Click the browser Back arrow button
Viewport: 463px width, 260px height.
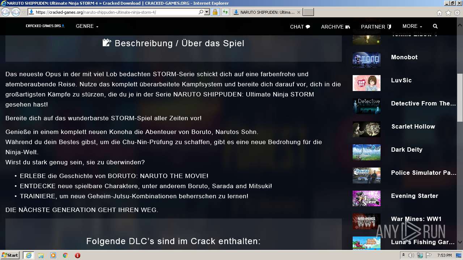(x=5, y=12)
